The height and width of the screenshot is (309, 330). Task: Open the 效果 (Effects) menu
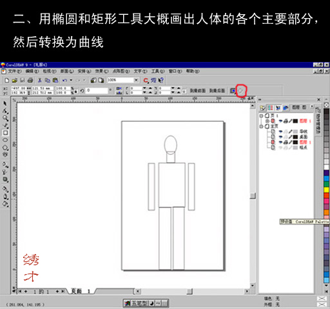click(102, 71)
